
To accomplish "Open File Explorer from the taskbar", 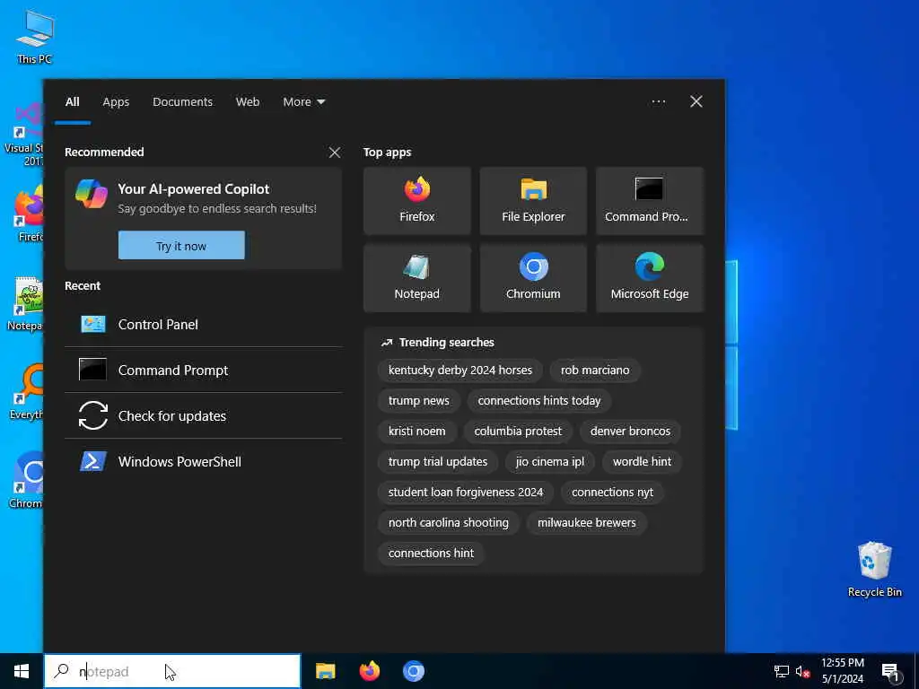I will click(x=325, y=671).
